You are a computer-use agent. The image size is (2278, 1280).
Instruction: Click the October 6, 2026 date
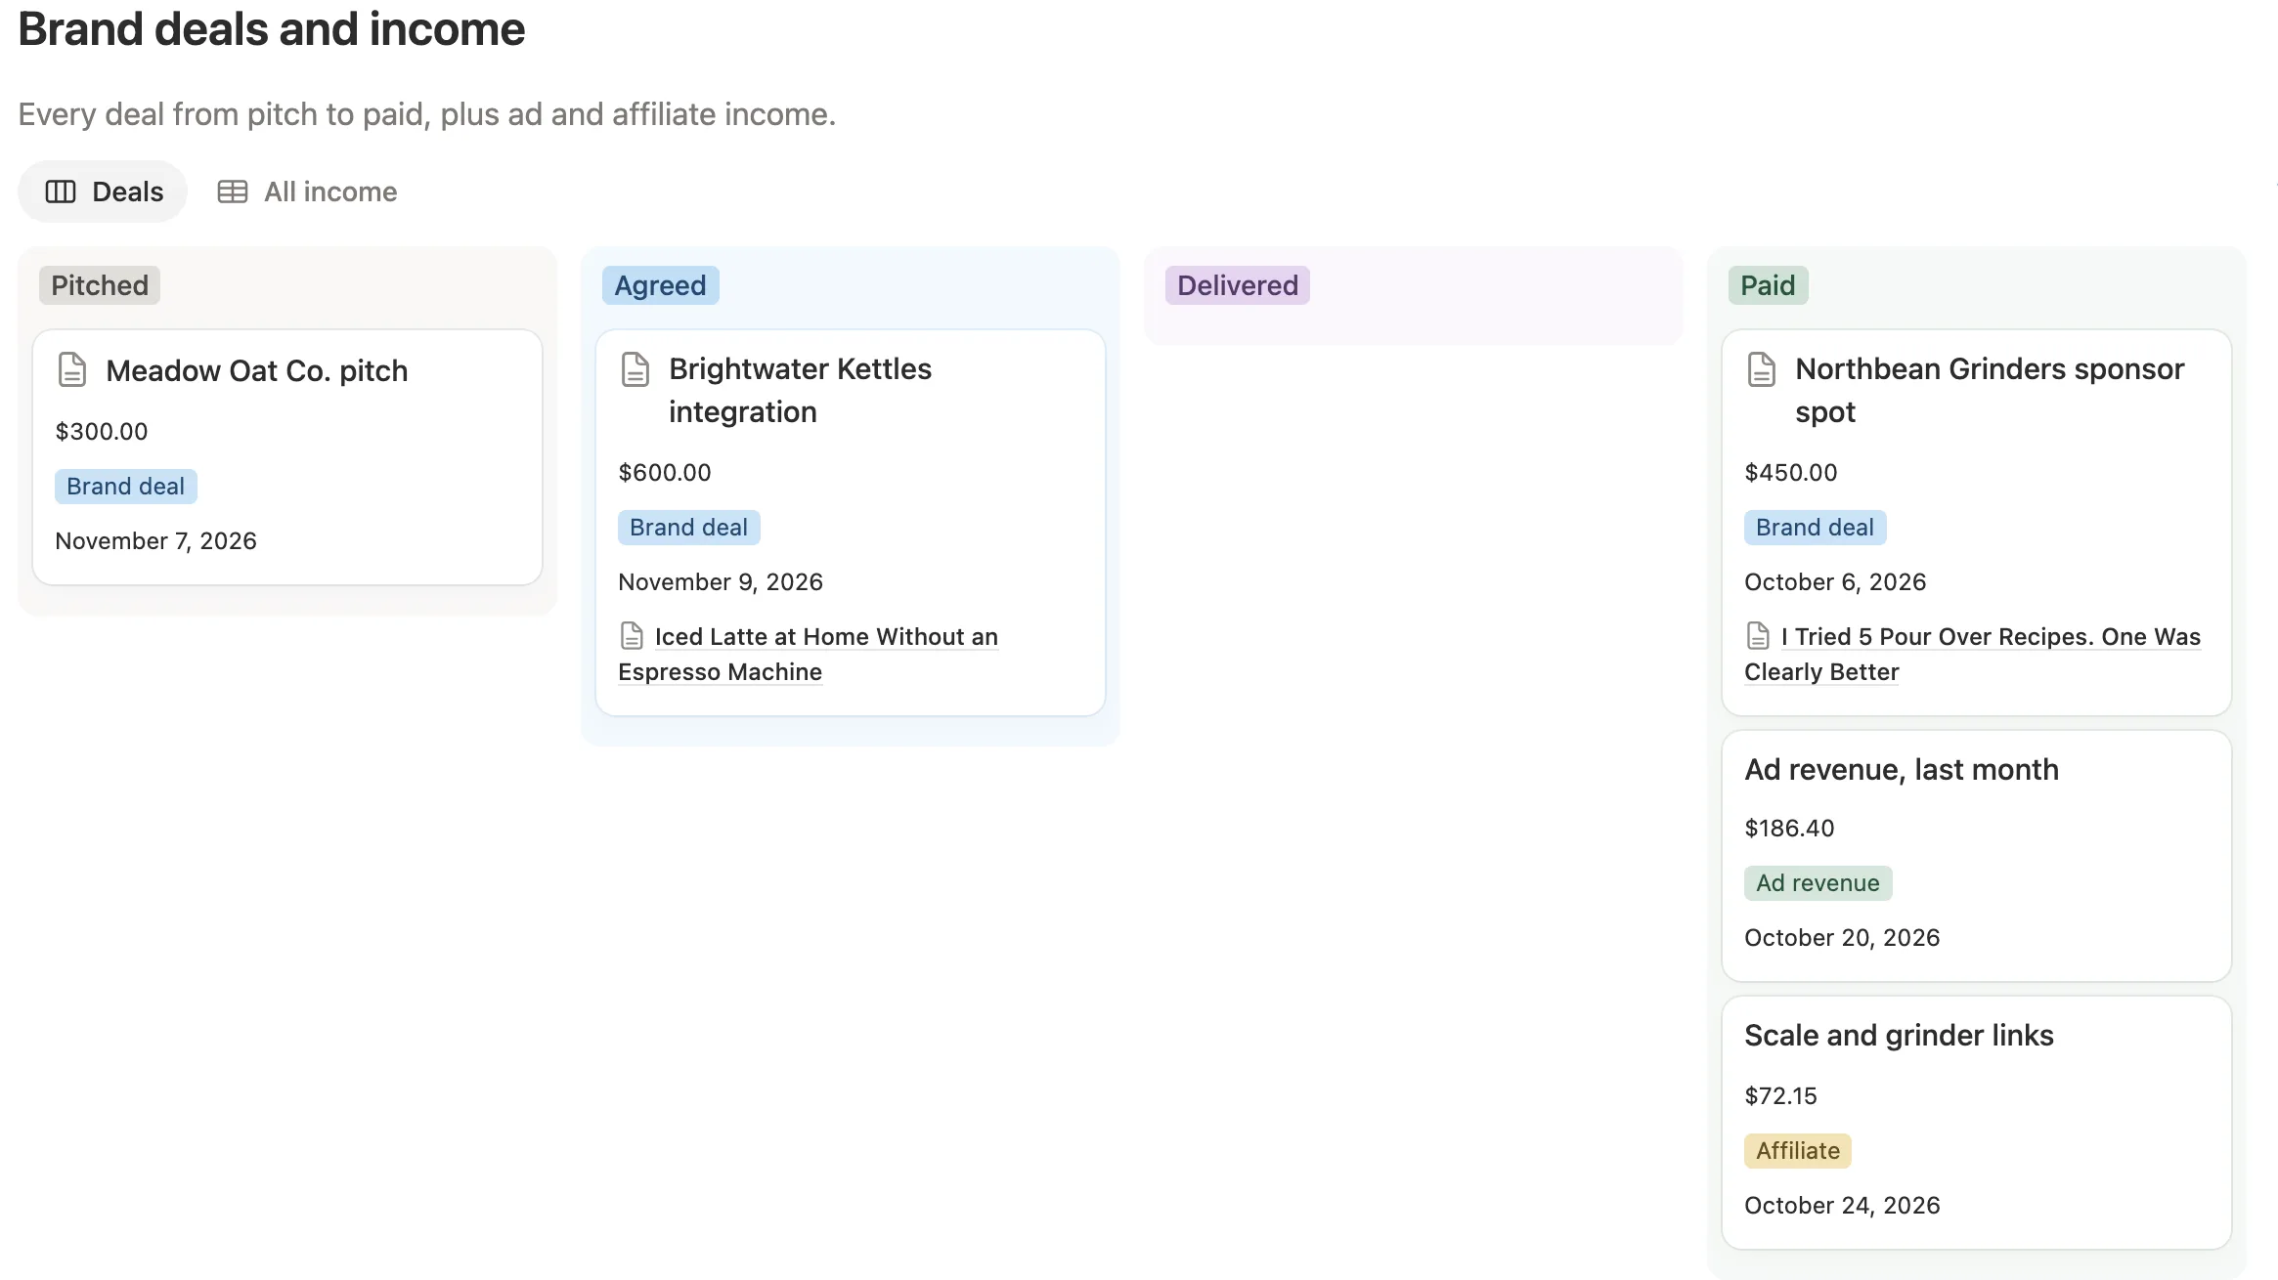pos(1835,582)
